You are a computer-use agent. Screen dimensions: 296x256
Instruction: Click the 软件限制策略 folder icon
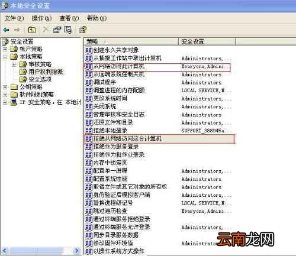coord(14,95)
